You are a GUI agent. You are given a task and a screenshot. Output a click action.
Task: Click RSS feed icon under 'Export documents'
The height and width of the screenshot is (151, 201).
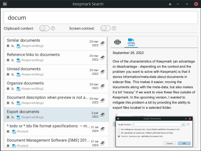[13, 117]
